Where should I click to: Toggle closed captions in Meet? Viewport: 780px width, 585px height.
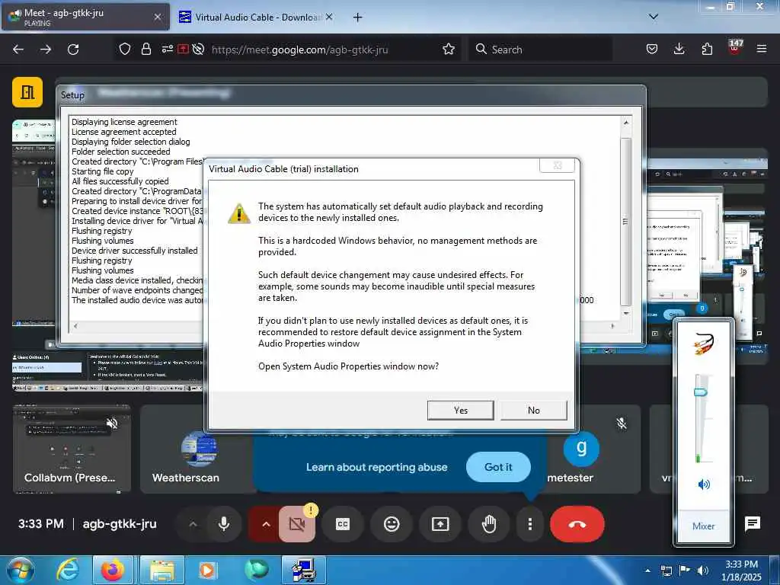click(343, 524)
